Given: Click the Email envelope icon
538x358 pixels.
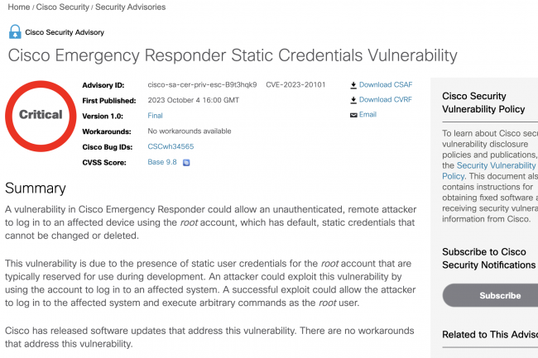Looking at the screenshot, I should point(353,115).
